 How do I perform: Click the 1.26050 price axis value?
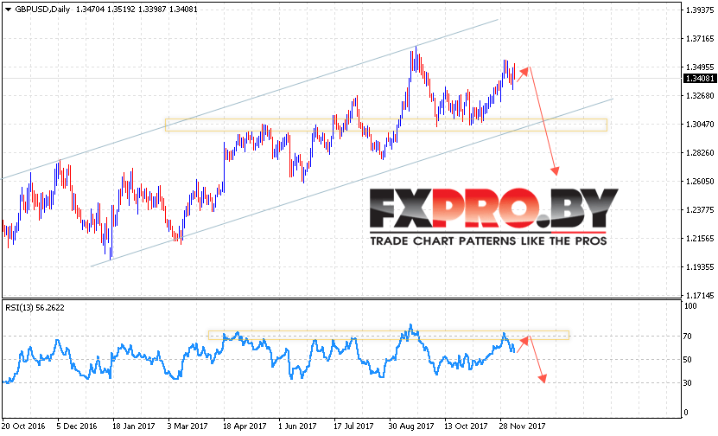tap(700, 181)
